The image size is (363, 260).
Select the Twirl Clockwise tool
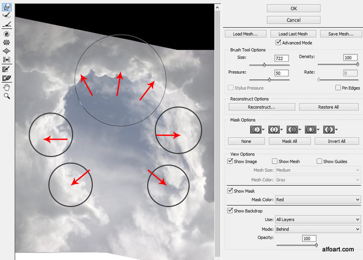coord(7,33)
